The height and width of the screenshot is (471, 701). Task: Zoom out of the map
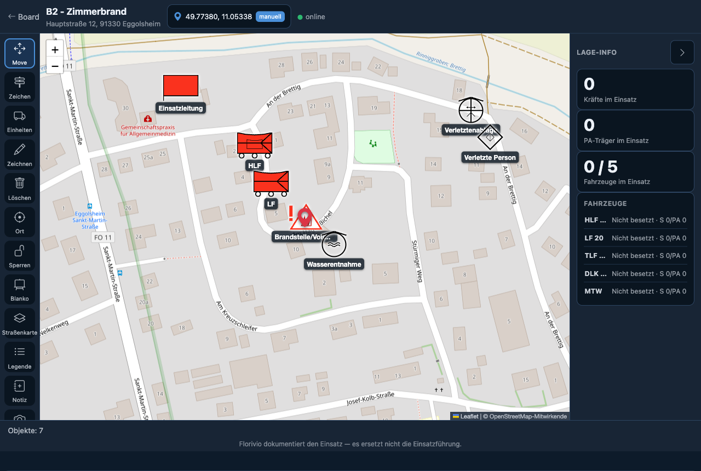tap(55, 66)
